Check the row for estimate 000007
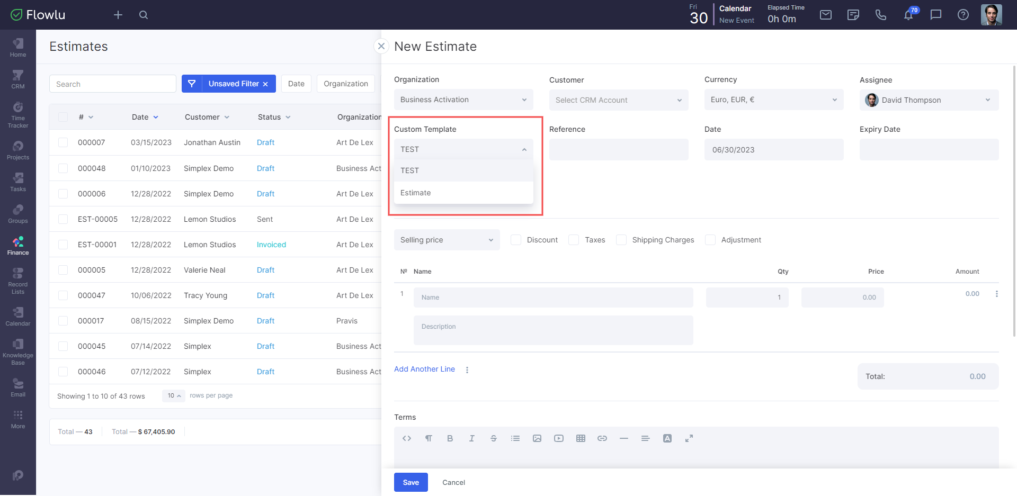Image resolution: width=1017 pixels, height=496 pixels. point(63,142)
